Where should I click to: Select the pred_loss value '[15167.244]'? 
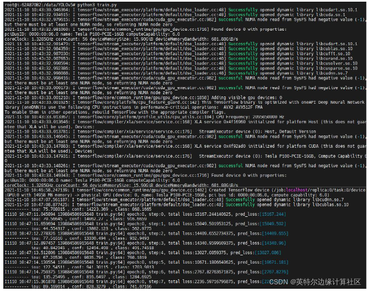tap(273, 214)
